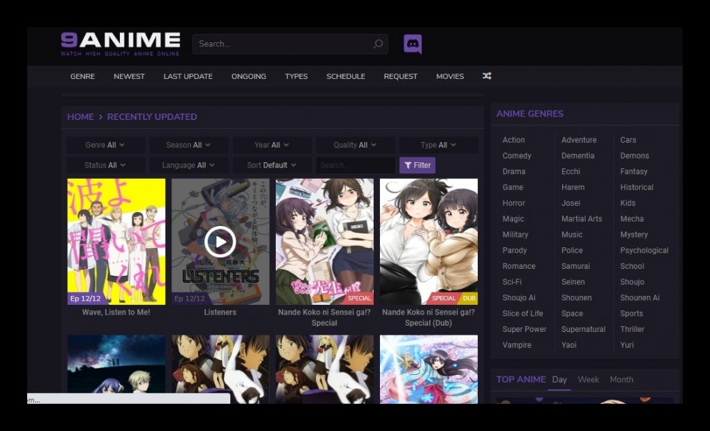Viewport: 710px width, 431px height.
Task: Open the Status All dropdown
Action: (x=105, y=165)
